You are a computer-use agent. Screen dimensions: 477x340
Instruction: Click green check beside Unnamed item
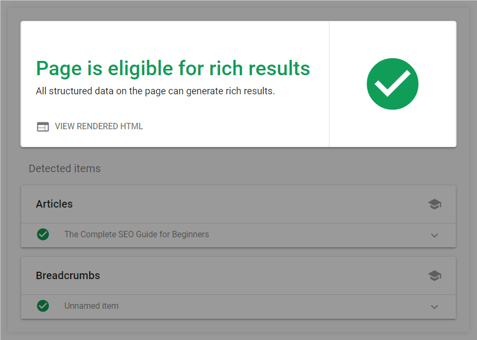click(x=43, y=306)
